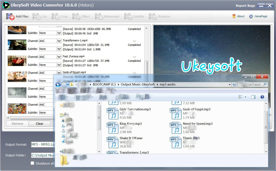
Task: Click navigation pane scroll up arrow
Action: coord(99,103)
